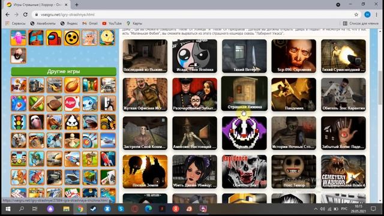
Task: Open the archery target game icon
Action: pyautogui.click(x=90, y=140)
